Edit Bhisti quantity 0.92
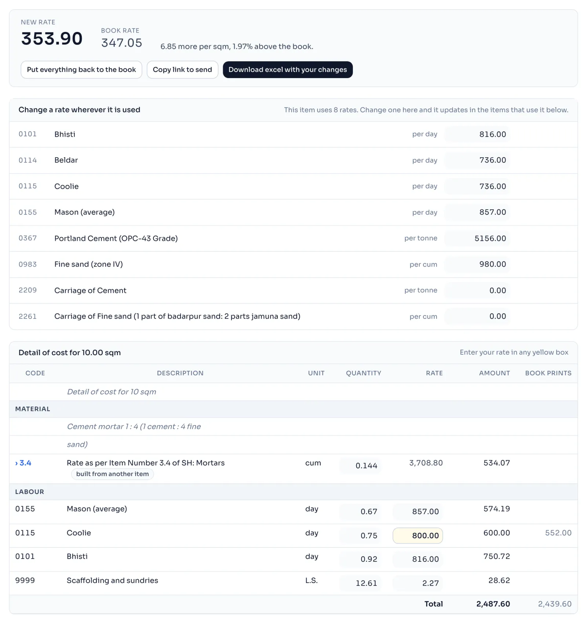The image size is (587, 623). (360, 559)
